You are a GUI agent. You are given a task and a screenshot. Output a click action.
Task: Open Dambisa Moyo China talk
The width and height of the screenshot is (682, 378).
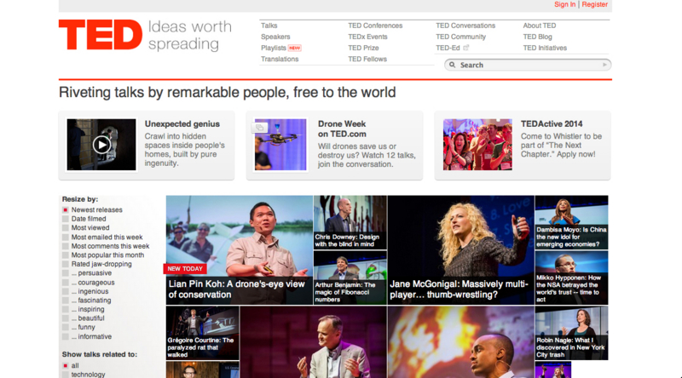tap(571, 222)
